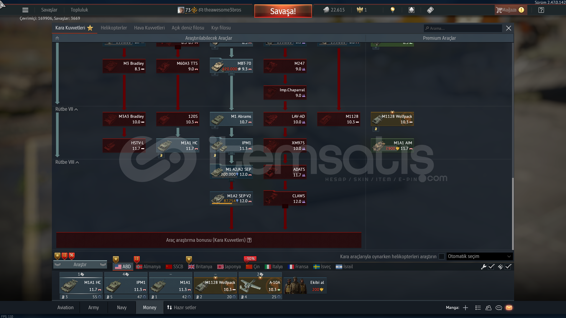Open the ticket icon in top bar
The width and height of the screenshot is (566, 318).
click(x=430, y=10)
